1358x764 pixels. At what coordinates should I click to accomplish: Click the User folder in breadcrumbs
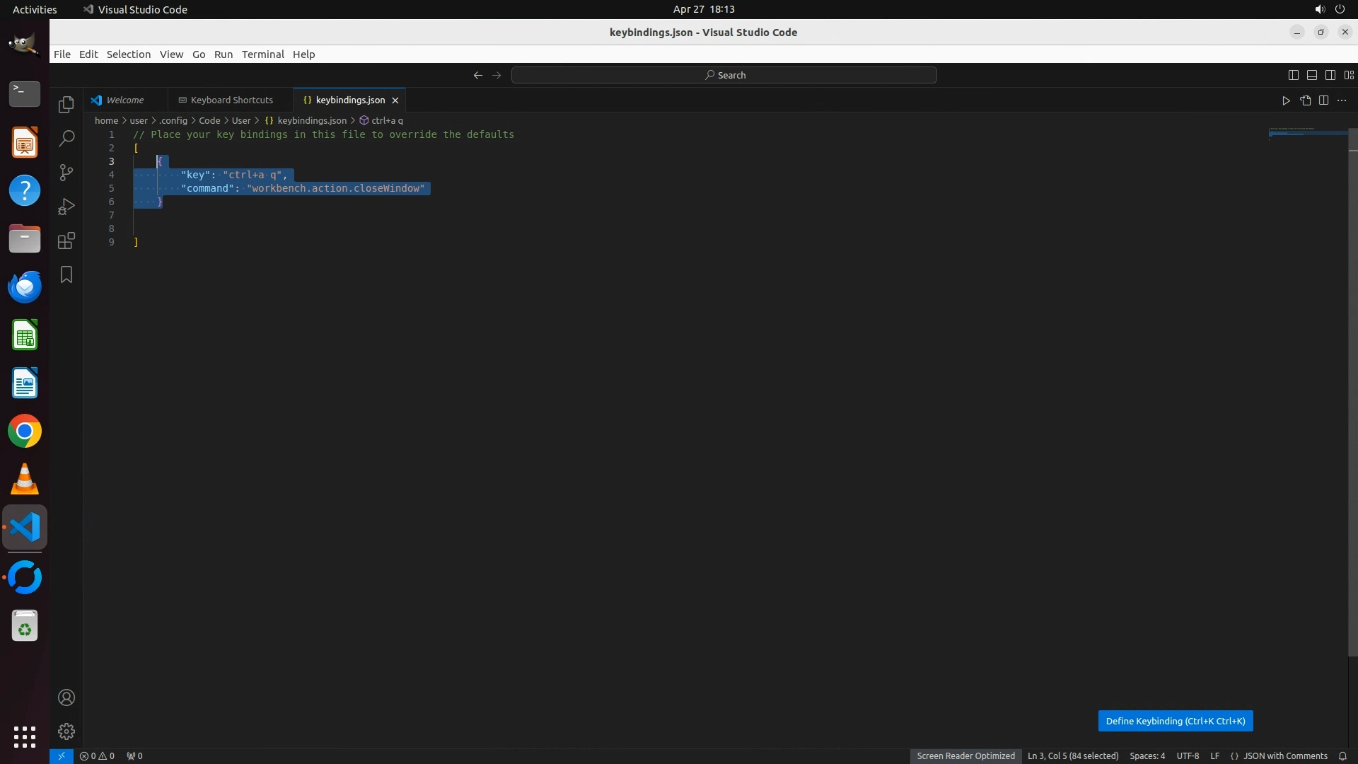pos(241,120)
